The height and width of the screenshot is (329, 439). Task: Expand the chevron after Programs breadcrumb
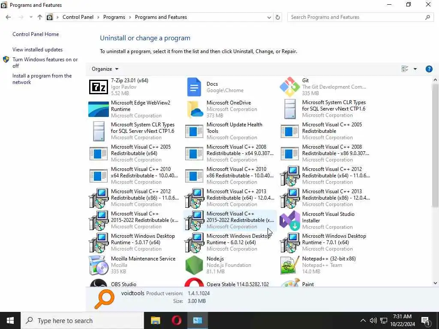(x=130, y=17)
